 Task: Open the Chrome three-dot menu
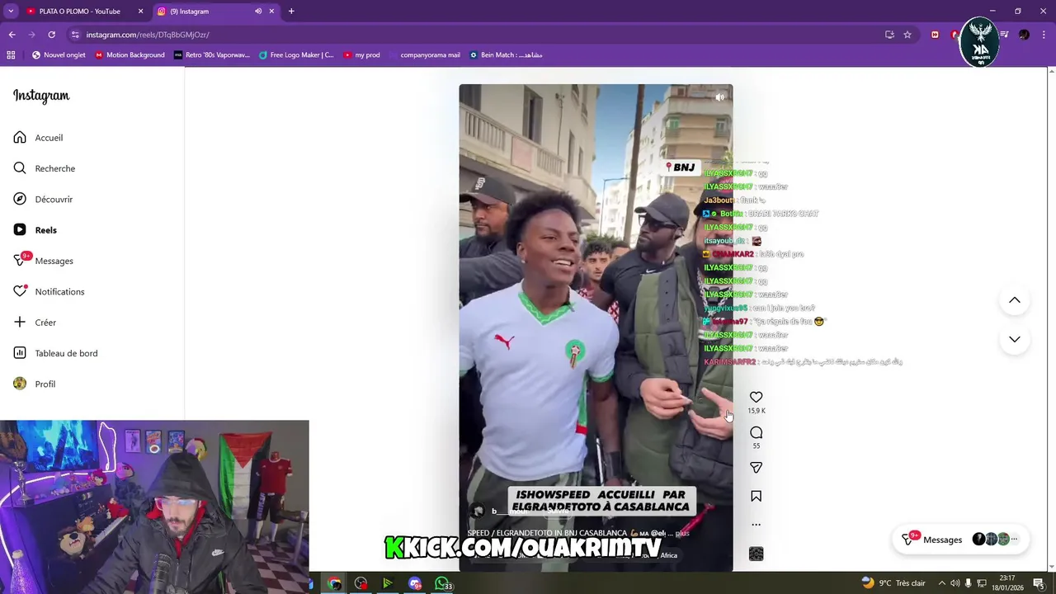(1044, 35)
